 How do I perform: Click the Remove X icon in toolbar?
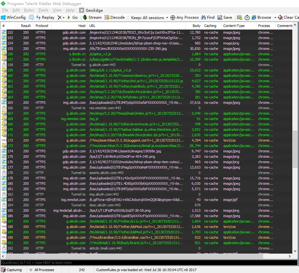(x=59, y=17)
